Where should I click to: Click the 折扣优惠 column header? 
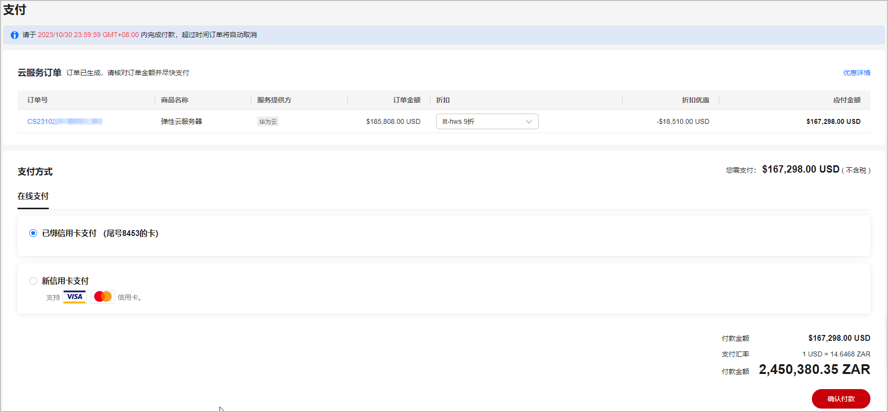click(695, 100)
